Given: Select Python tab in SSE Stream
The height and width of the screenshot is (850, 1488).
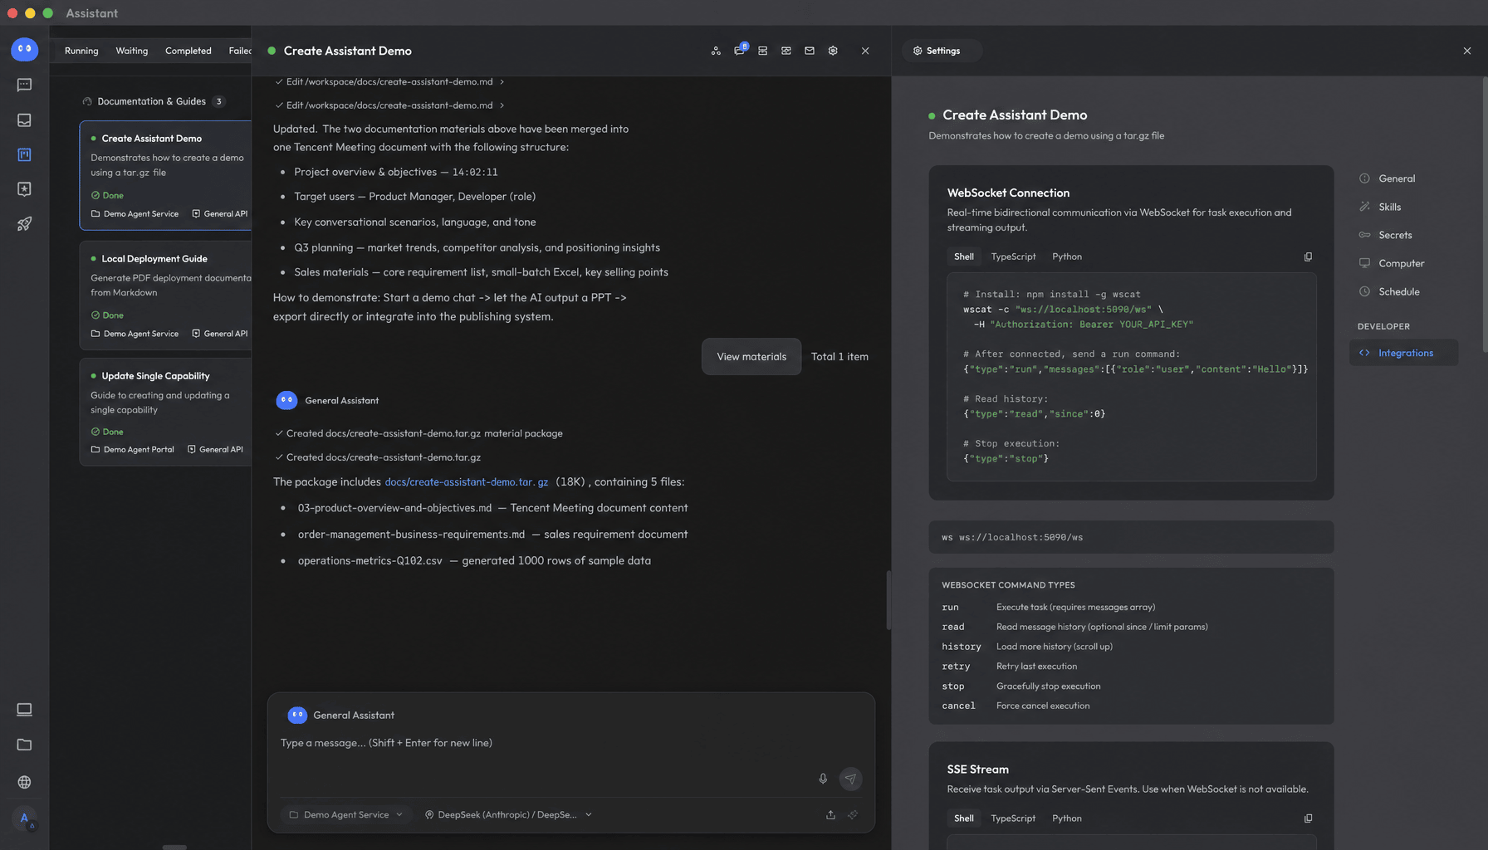Looking at the screenshot, I should click(1067, 818).
